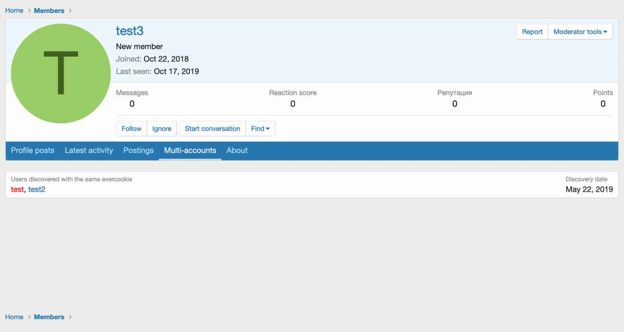Select the Multi-accounts tab
This screenshot has width=624, height=332.
click(x=190, y=150)
